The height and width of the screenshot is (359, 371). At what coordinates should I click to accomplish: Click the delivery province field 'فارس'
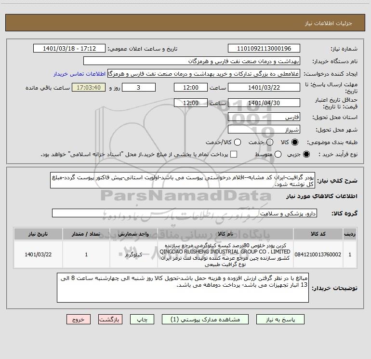[x=264, y=117]
